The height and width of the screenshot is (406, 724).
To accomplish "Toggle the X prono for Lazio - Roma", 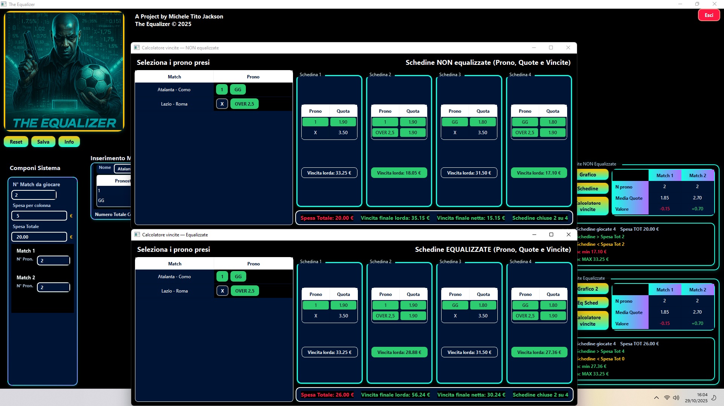I will pyautogui.click(x=222, y=104).
